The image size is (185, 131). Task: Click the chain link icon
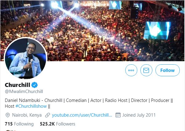point(47,115)
